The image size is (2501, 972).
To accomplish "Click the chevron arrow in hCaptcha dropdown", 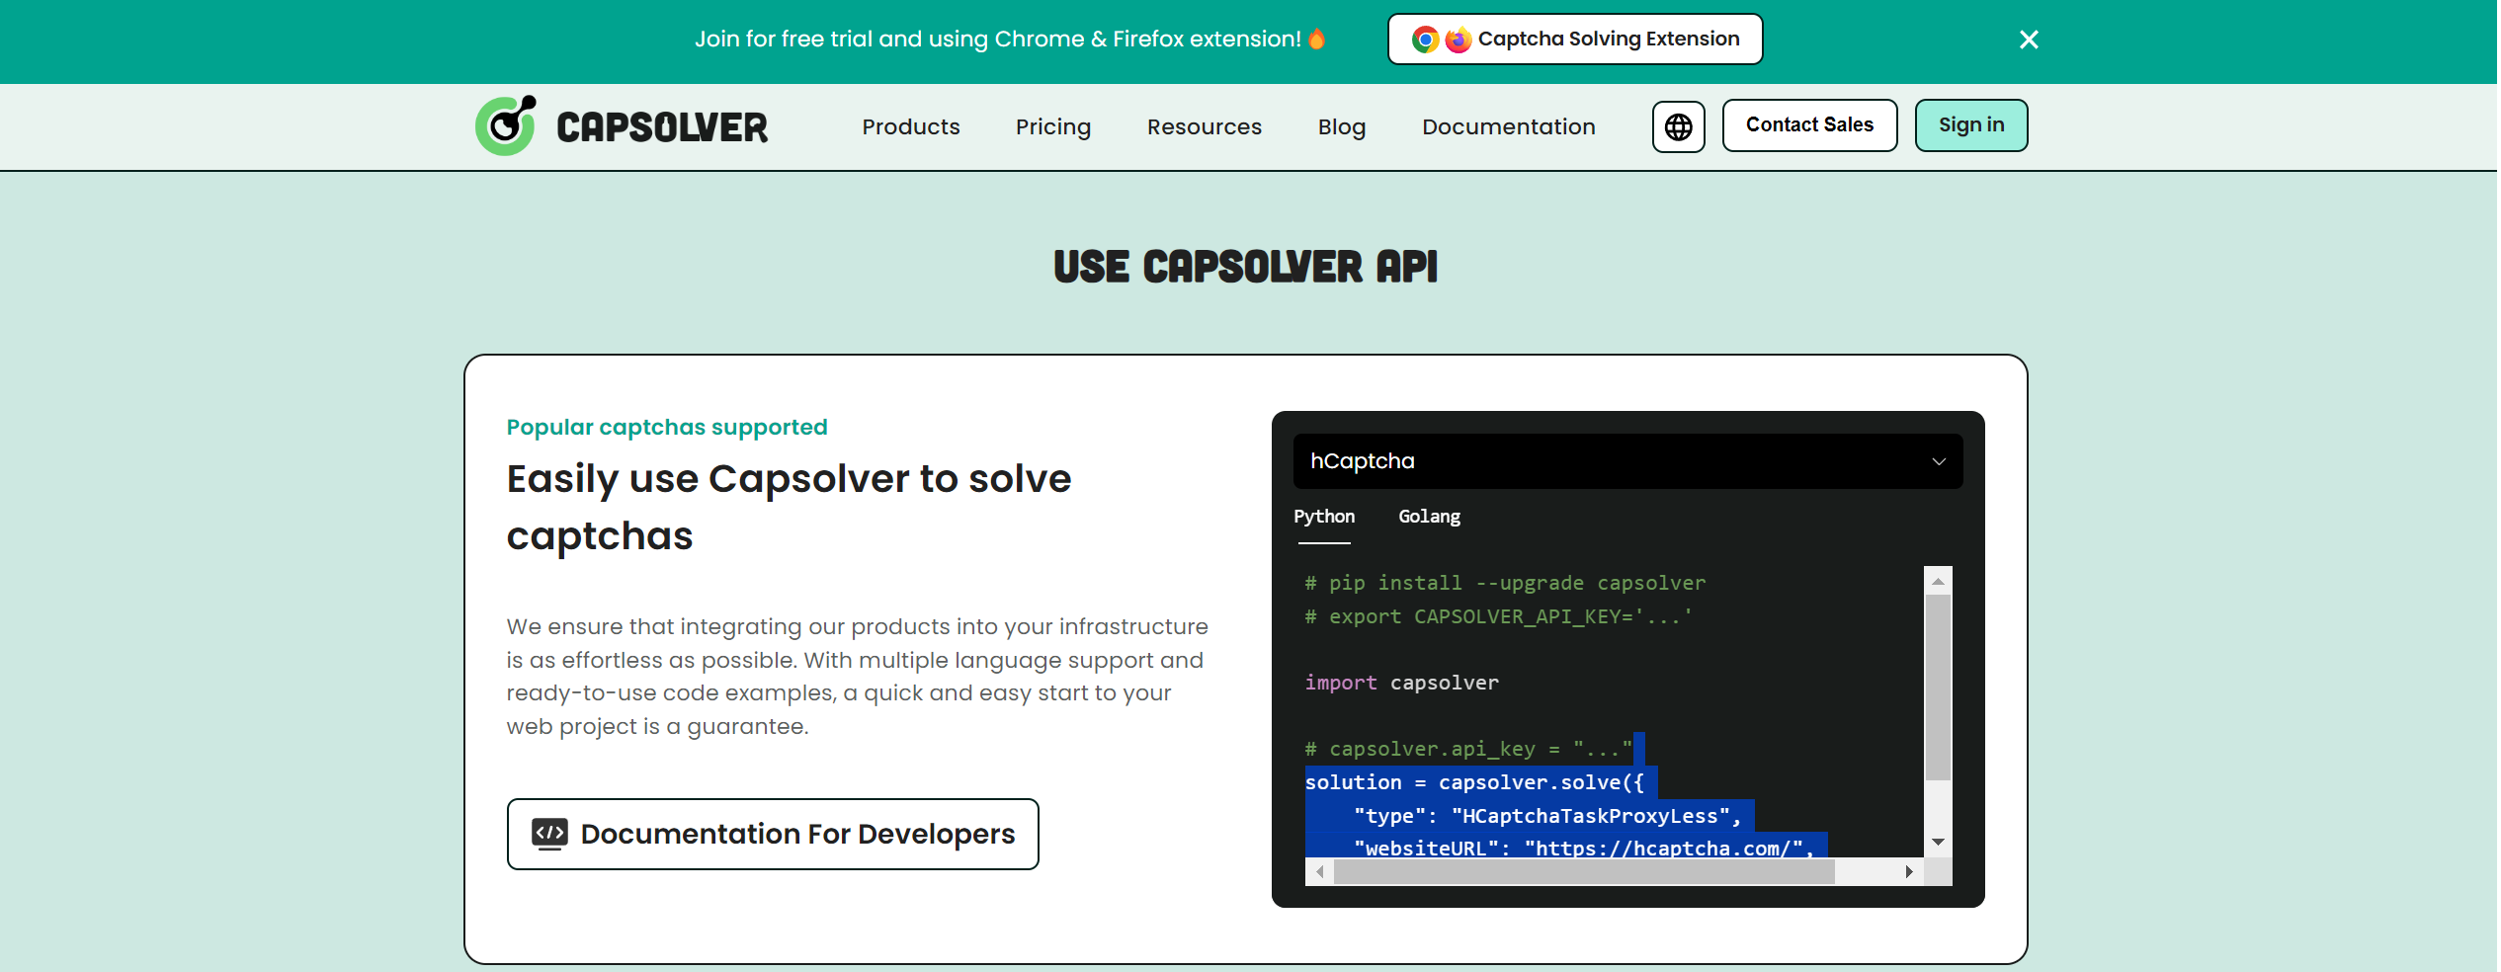I will 1939,461.
